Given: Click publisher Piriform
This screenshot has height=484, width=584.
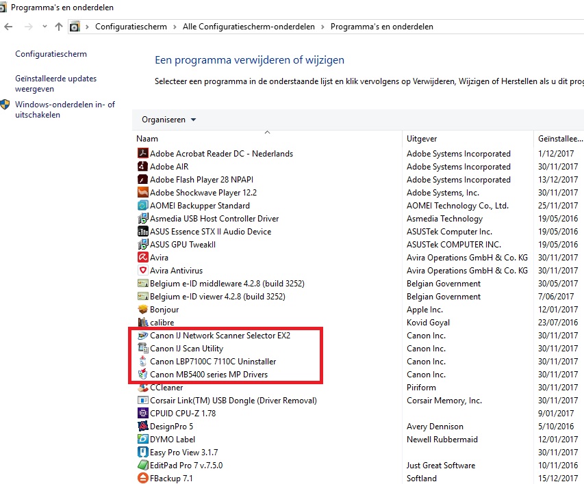Looking at the screenshot, I should 421,388.
